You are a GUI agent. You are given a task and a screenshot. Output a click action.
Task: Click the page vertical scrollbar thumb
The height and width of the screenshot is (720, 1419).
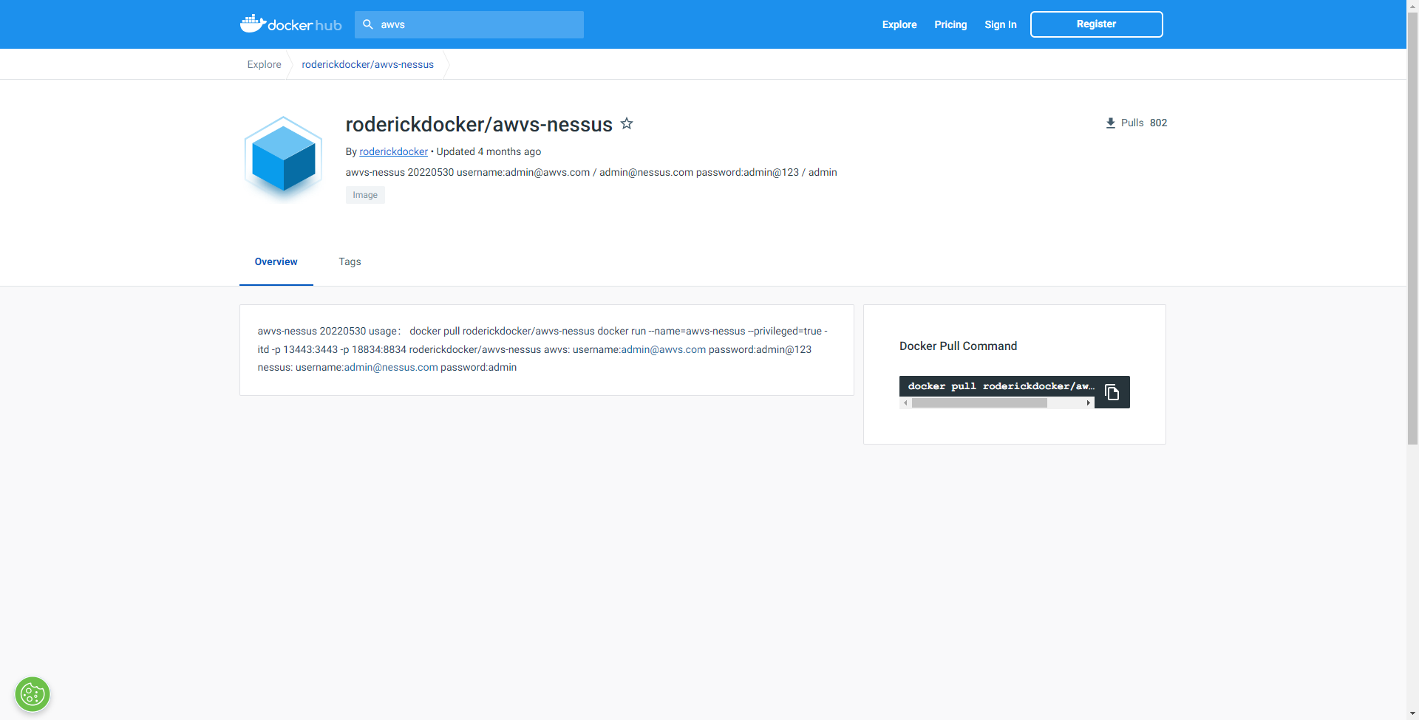click(1412, 227)
